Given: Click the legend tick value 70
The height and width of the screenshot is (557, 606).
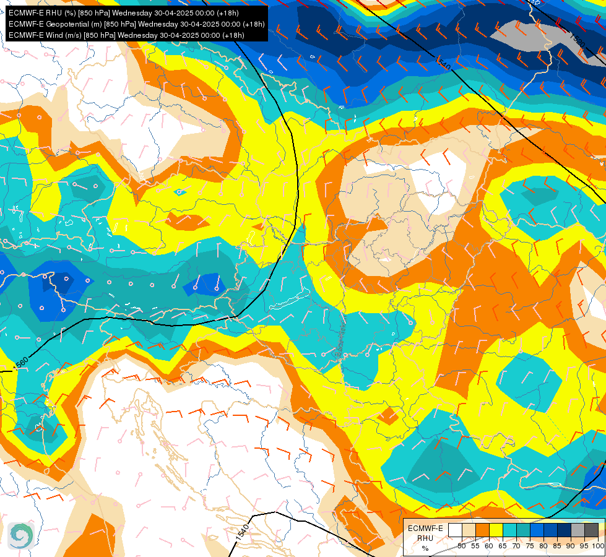Looking at the screenshot, I should (x=516, y=546).
